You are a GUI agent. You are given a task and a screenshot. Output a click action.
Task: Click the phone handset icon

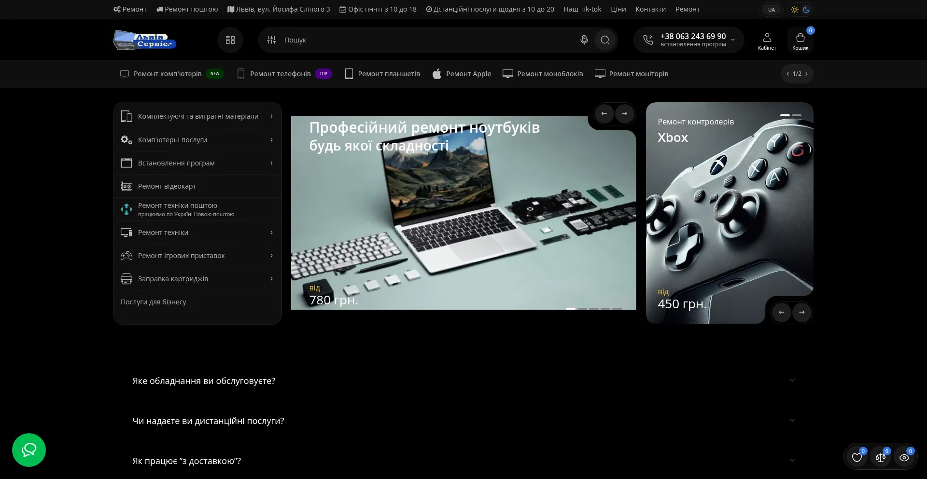click(x=648, y=40)
